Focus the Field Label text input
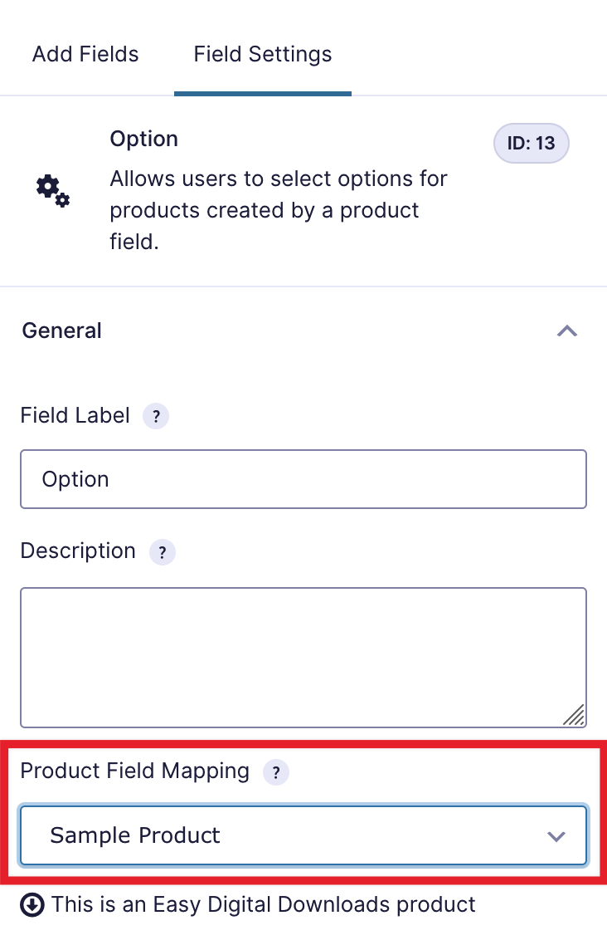The height and width of the screenshot is (940, 607). (303, 479)
